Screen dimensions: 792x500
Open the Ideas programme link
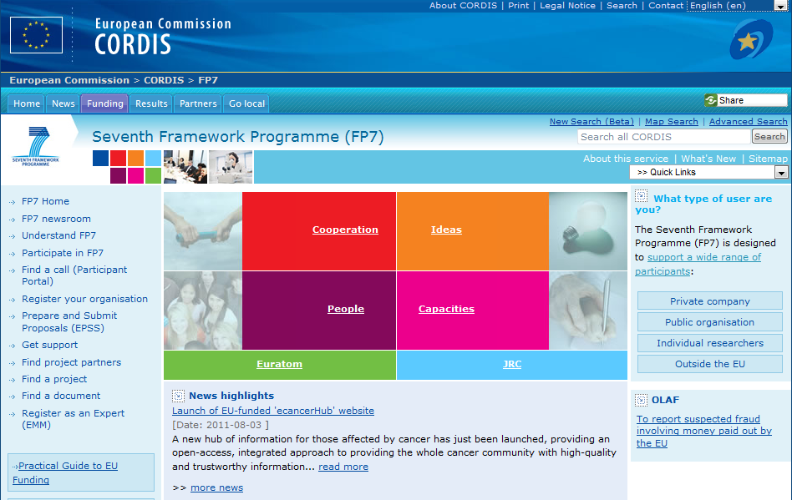(446, 230)
